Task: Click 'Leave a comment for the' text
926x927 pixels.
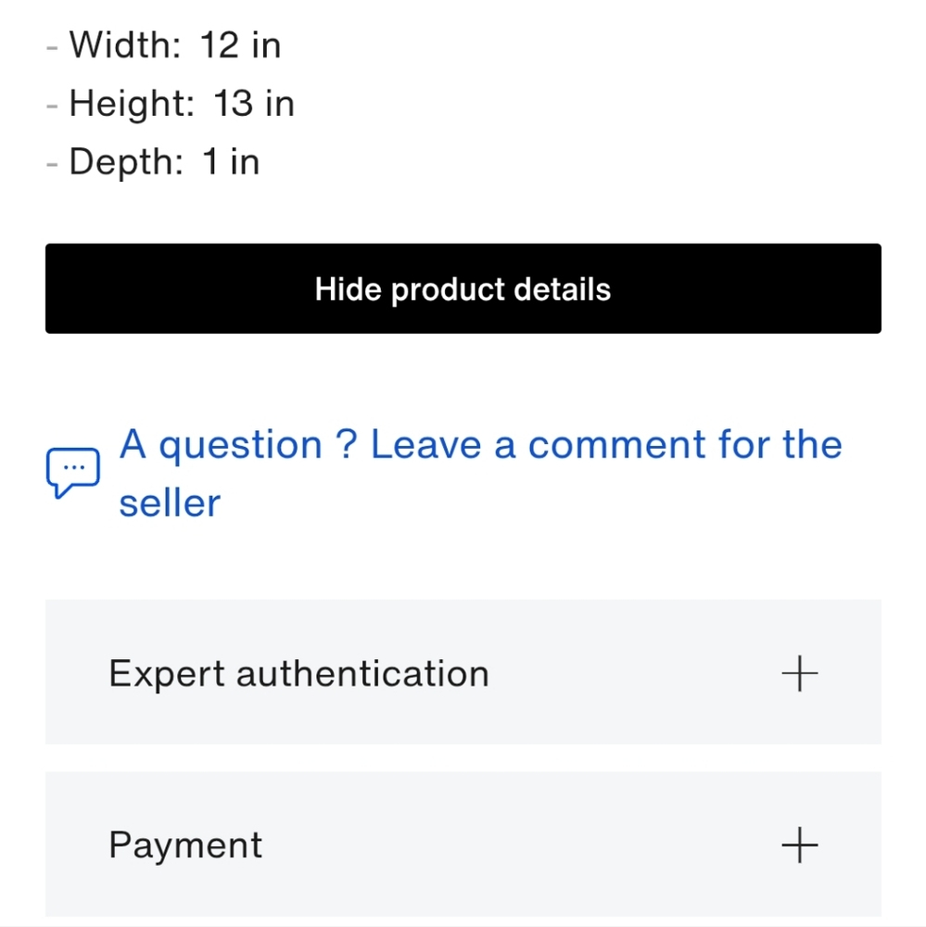Action: [606, 445]
